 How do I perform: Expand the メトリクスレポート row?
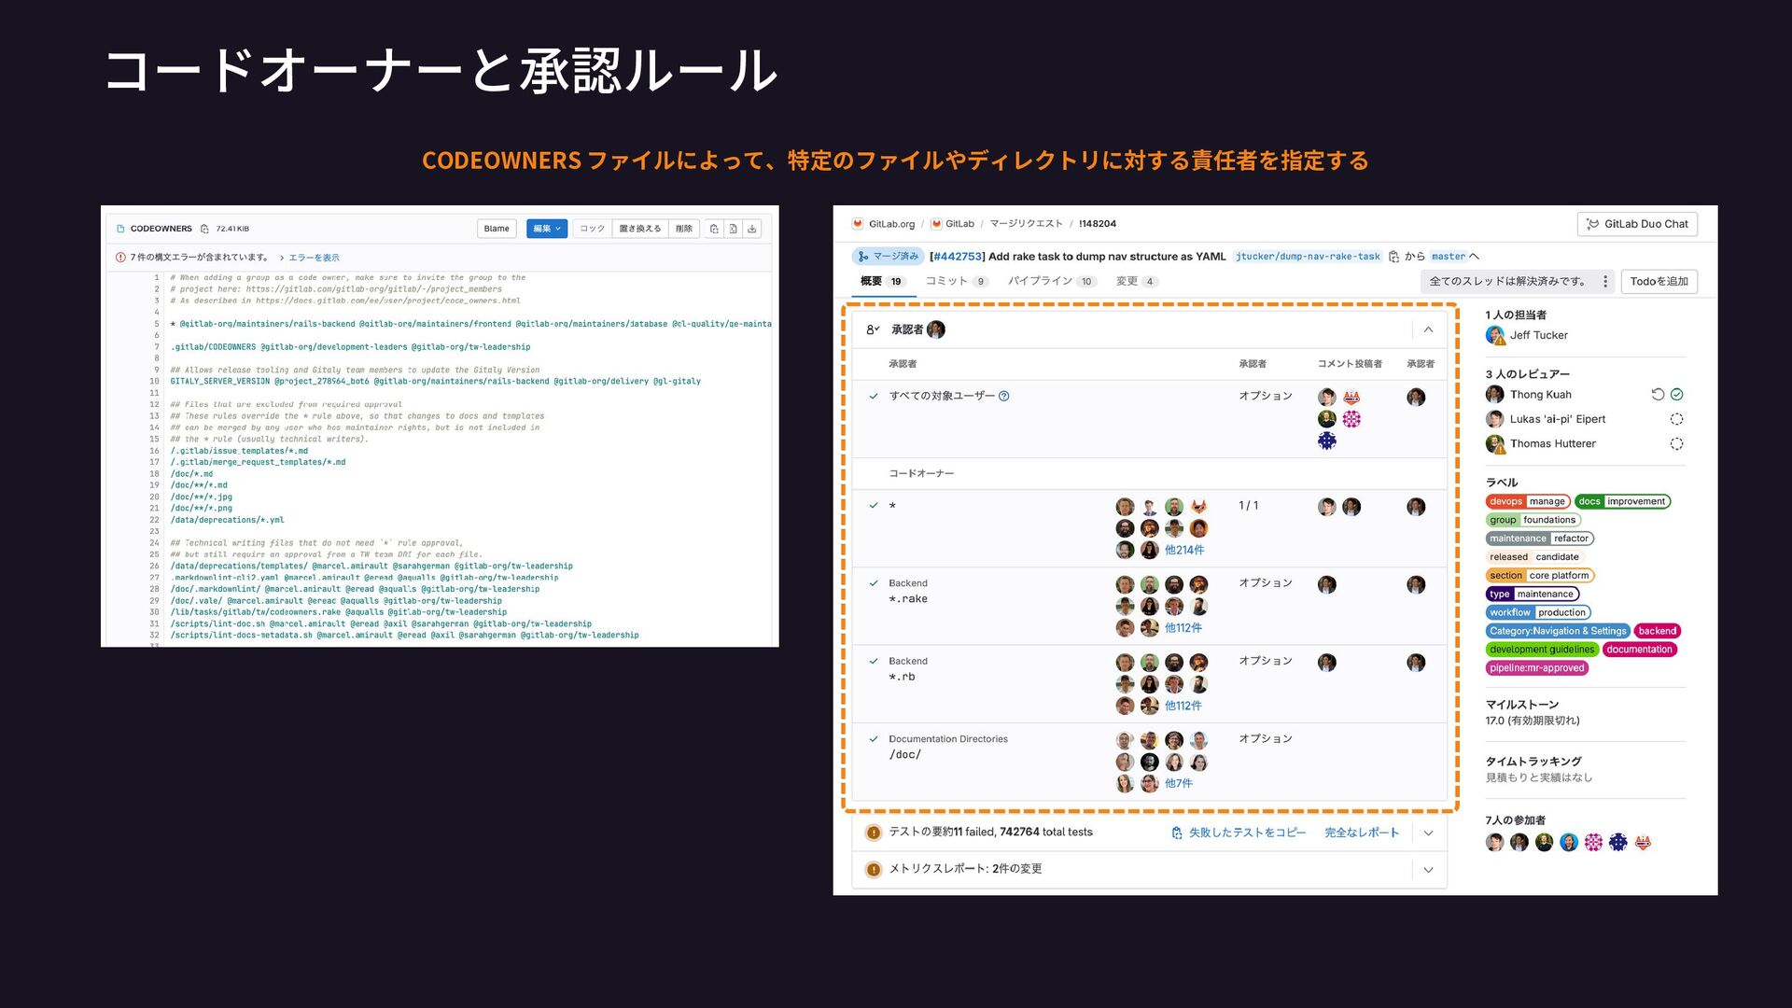click(1428, 870)
